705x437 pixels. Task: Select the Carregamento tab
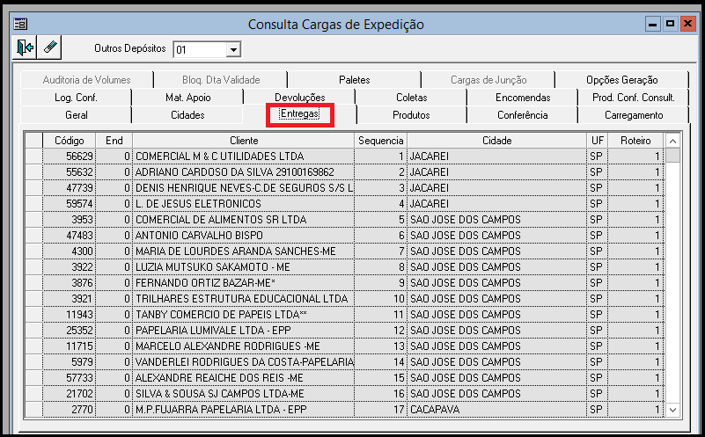pyautogui.click(x=633, y=115)
